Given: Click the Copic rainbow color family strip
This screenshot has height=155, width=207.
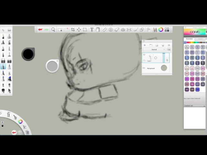Looking at the screenshot, I should 195,42.
